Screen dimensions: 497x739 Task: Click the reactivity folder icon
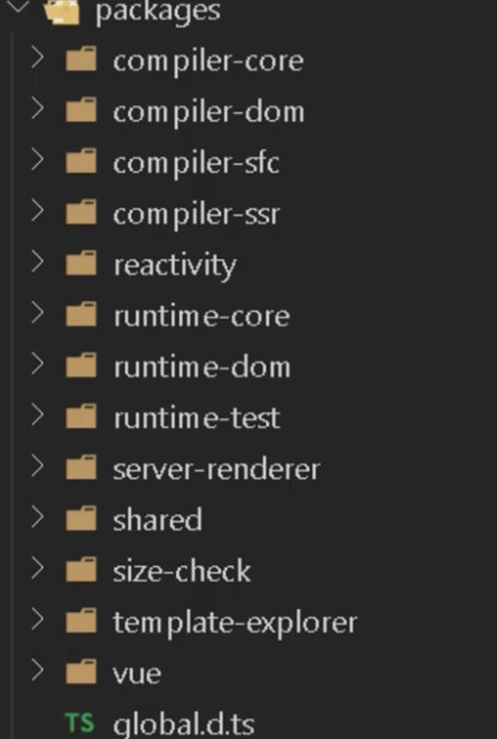(82, 263)
